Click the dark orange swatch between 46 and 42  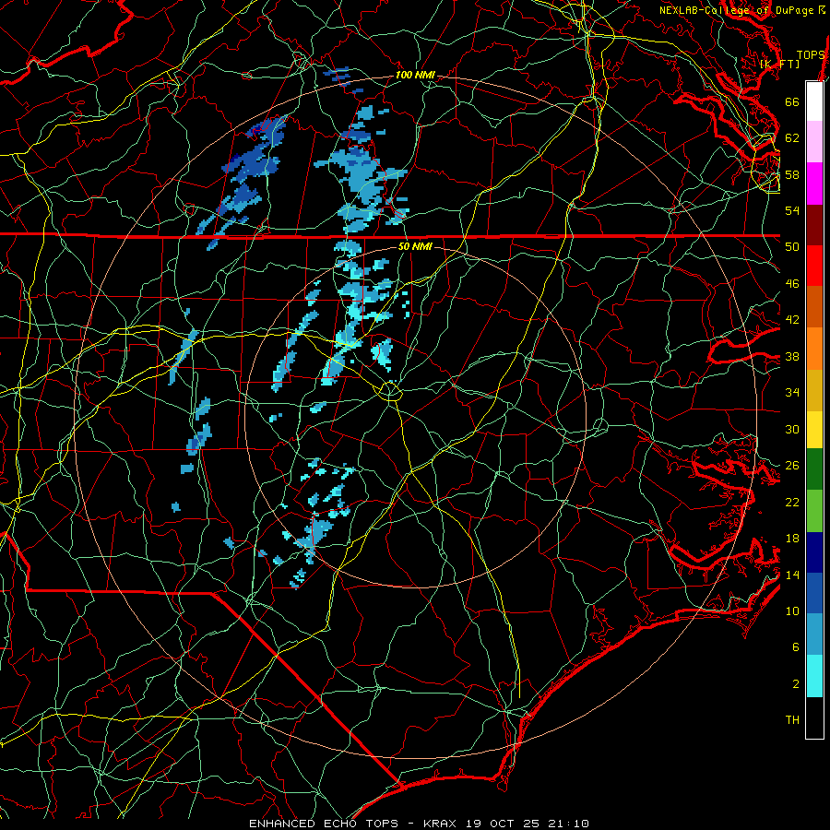814,306
